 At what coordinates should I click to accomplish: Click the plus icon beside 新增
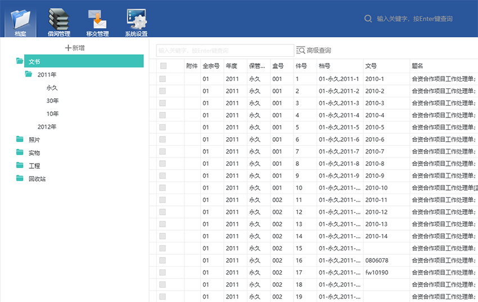coord(68,48)
